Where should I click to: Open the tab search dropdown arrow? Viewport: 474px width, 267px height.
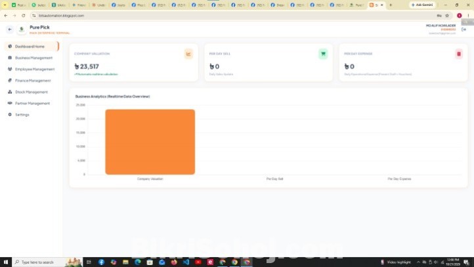(x=5, y=5)
